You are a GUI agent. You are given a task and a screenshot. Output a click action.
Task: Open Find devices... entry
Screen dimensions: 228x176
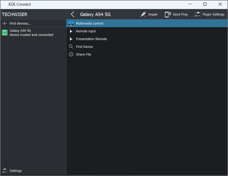33,23
